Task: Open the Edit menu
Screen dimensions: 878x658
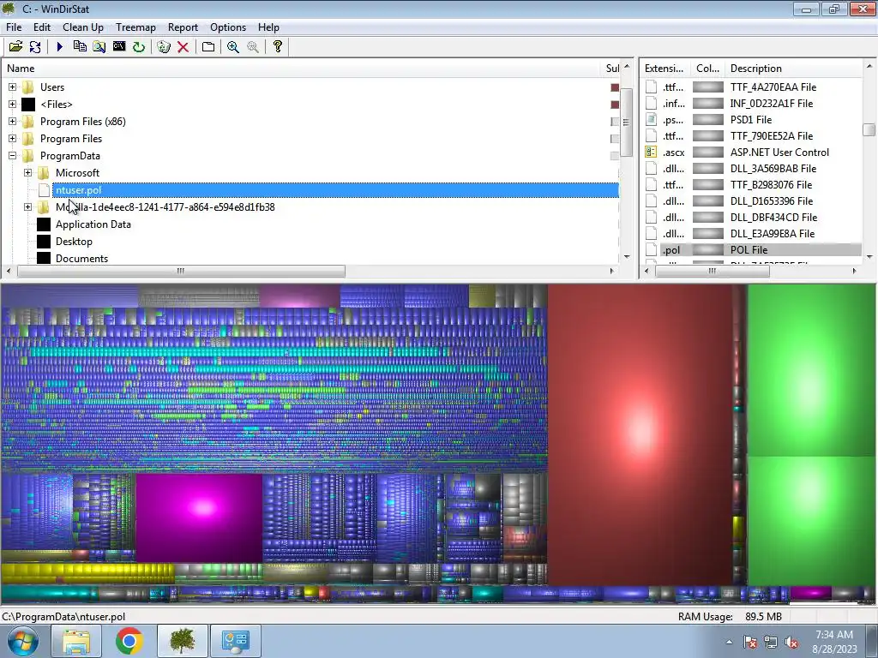Action: (x=42, y=27)
